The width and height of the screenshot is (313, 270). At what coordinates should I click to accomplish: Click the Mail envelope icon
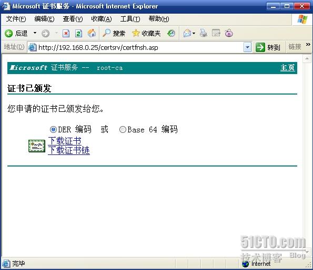tap(187, 33)
